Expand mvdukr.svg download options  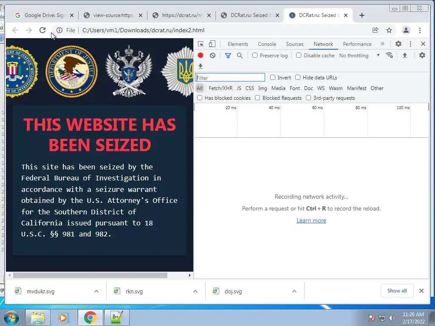pyautogui.click(x=96, y=291)
